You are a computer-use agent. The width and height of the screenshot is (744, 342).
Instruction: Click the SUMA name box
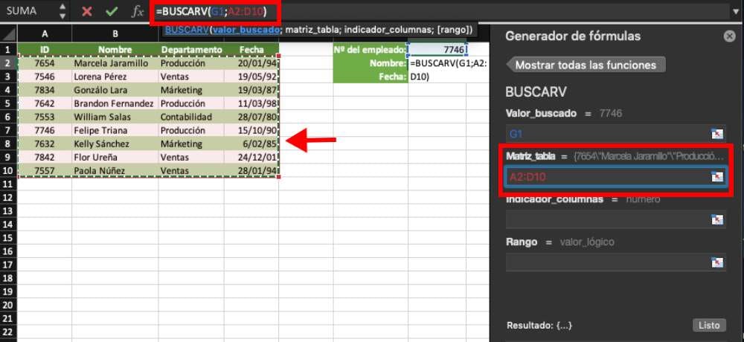coord(30,11)
